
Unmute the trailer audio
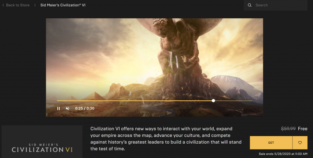coord(68,108)
